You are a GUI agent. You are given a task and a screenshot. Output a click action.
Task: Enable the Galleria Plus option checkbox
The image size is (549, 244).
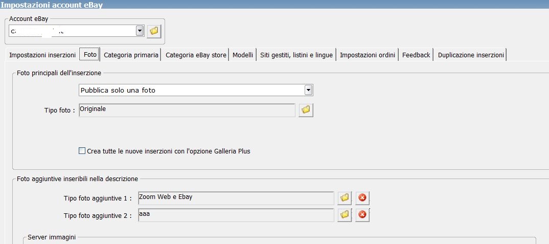[x=82, y=151]
